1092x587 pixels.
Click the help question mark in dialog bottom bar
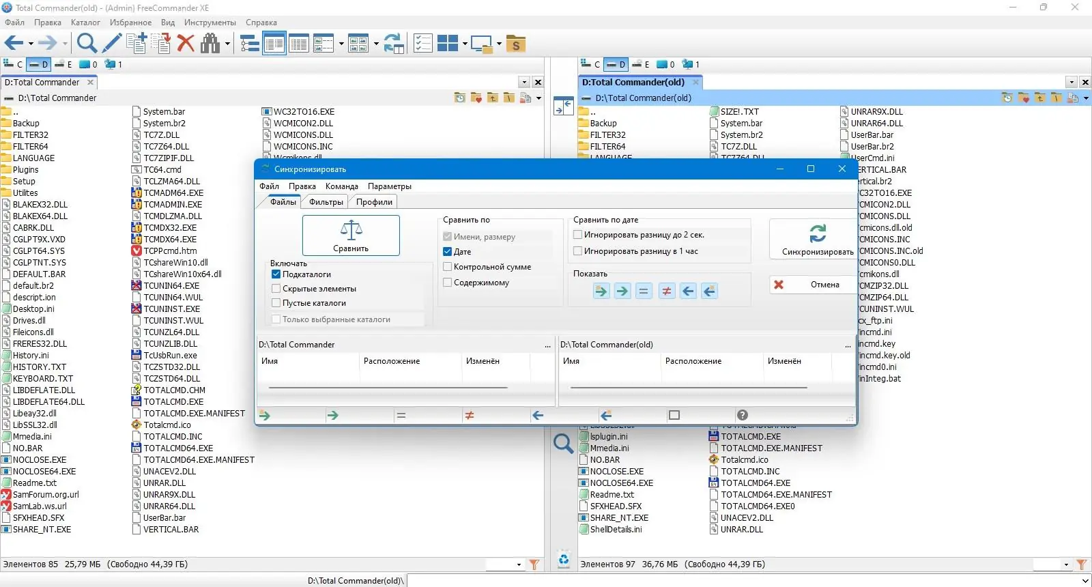[x=743, y=415]
